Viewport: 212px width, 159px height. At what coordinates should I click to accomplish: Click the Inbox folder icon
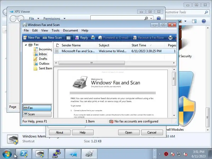[x=36, y=54]
